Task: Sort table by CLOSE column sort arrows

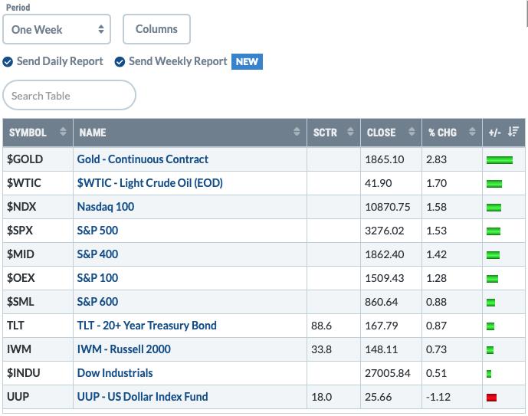Action: pyautogui.click(x=412, y=132)
